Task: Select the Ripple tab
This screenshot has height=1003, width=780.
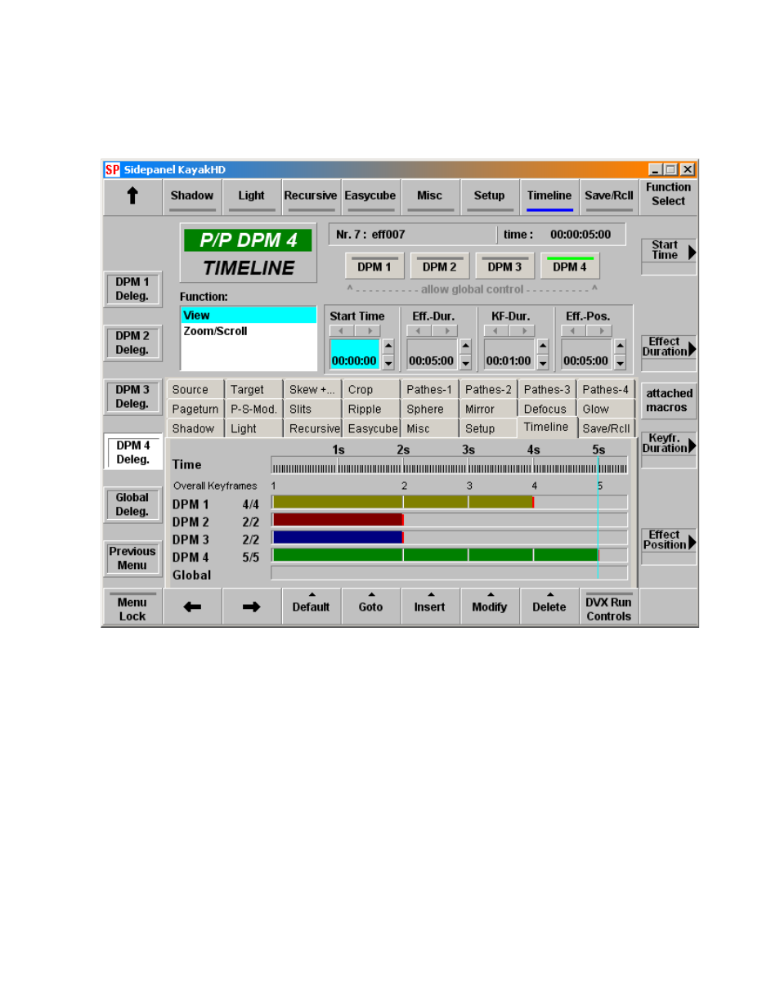Action: pos(371,409)
